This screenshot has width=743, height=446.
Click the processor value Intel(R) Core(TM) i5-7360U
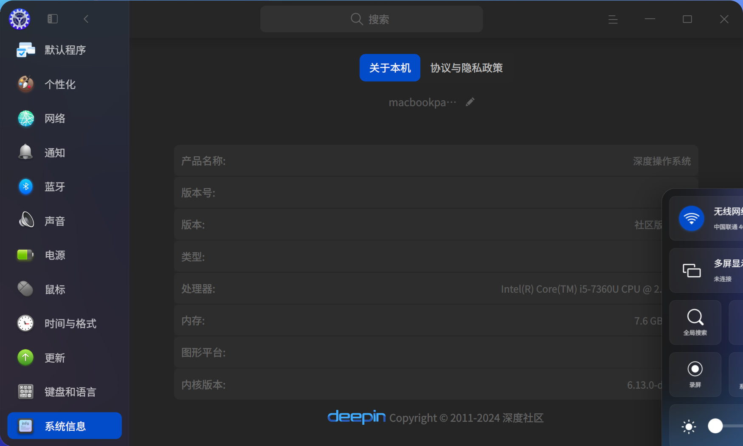pos(581,289)
